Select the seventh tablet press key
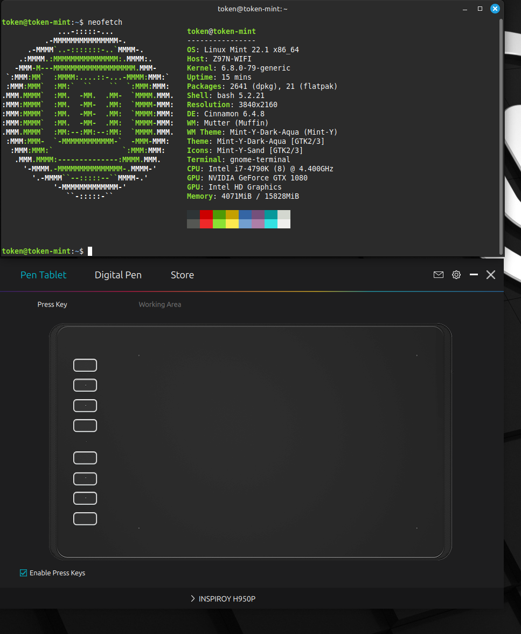Viewport: 521px width, 634px height. pyautogui.click(x=85, y=498)
